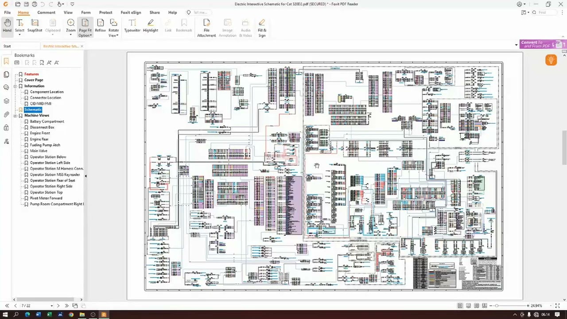Open the Security lock panel icon
The image size is (567, 319).
6,128
